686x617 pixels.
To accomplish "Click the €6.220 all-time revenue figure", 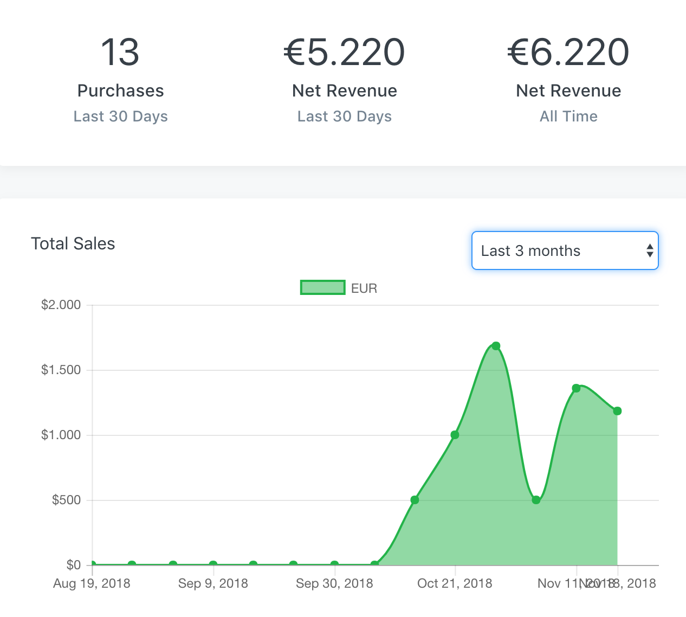I will (x=568, y=53).
